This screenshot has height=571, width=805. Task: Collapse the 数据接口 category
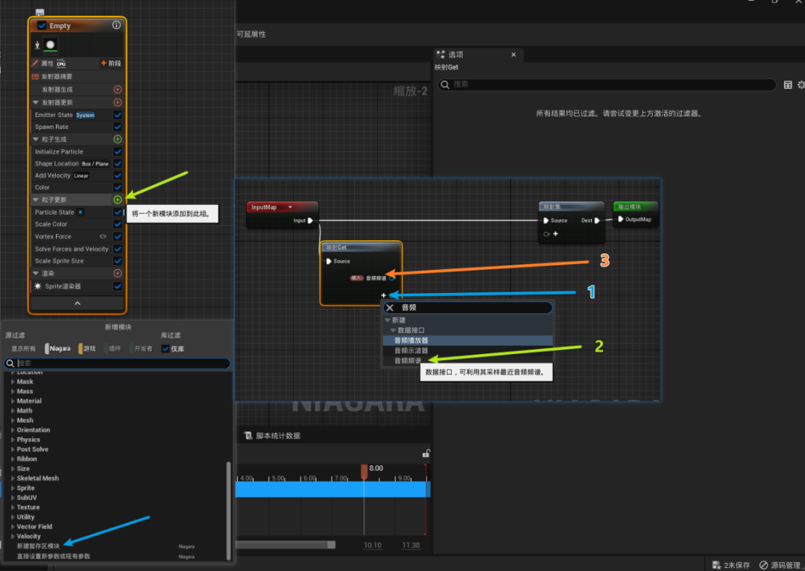point(393,330)
